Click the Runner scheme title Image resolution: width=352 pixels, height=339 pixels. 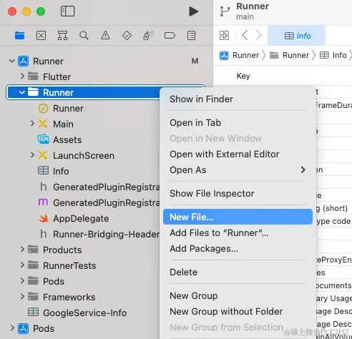[253, 6]
